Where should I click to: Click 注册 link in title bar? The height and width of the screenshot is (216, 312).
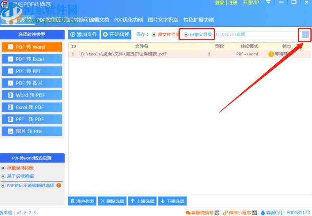click(232, 3)
